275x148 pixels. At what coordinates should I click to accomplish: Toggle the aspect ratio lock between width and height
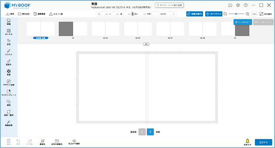(x=133, y=14)
